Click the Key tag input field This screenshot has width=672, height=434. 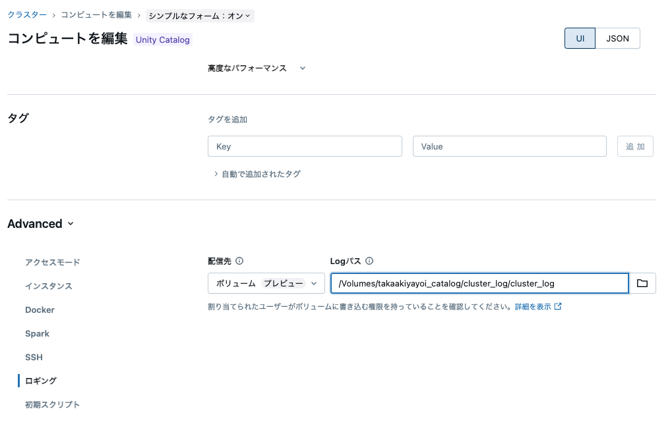[x=305, y=146]
